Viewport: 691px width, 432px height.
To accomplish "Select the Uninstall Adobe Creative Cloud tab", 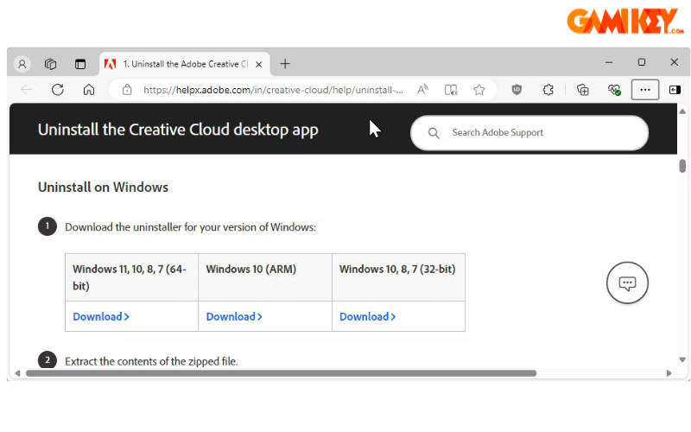I will (183, 64).
